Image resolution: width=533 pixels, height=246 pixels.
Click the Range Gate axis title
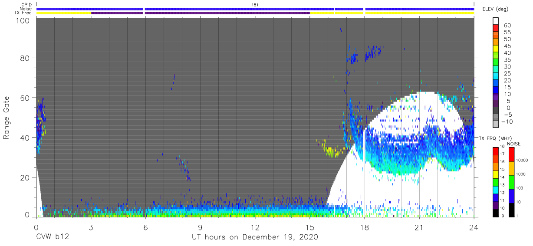tap(7, 118)
